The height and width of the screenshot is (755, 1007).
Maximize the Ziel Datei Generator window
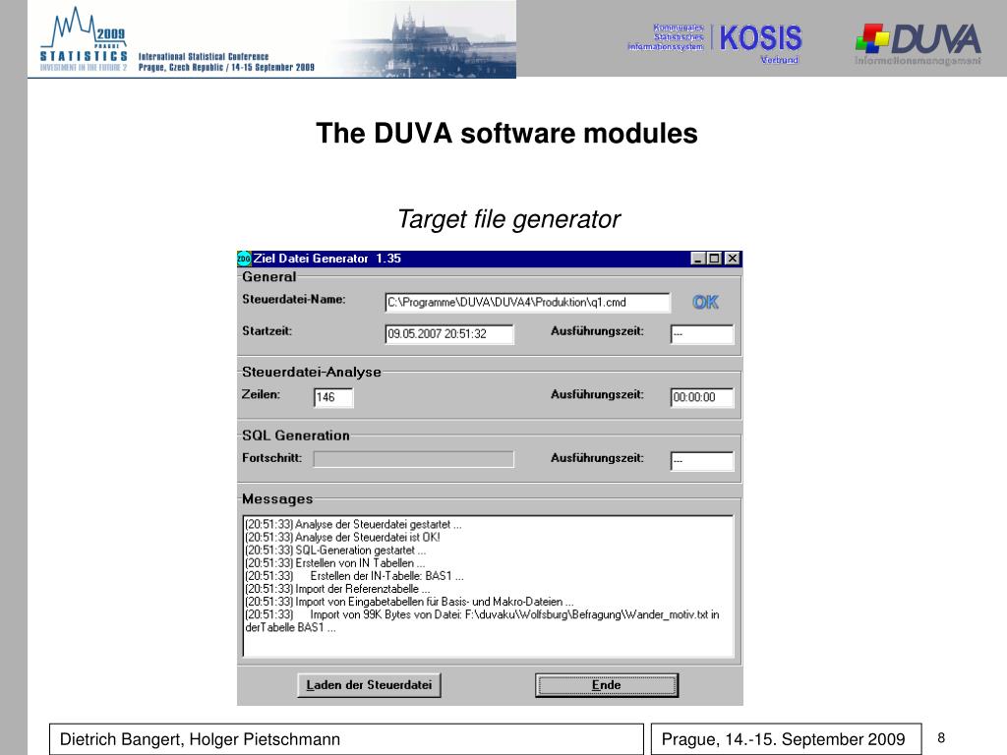pos(714,259)
